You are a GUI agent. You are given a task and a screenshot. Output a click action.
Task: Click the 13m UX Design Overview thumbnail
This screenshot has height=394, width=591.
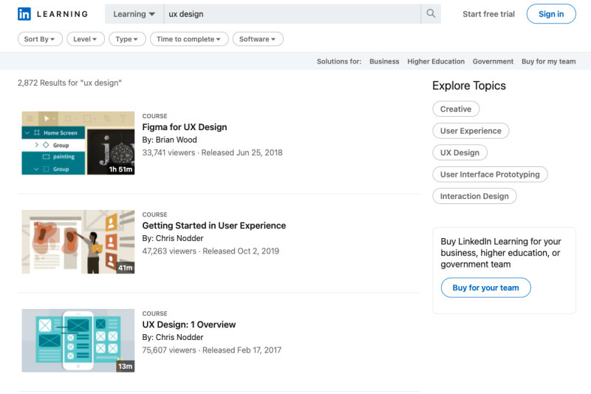78,341
